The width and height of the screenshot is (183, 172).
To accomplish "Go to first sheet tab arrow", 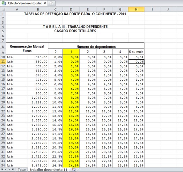I will click(2, 170).
